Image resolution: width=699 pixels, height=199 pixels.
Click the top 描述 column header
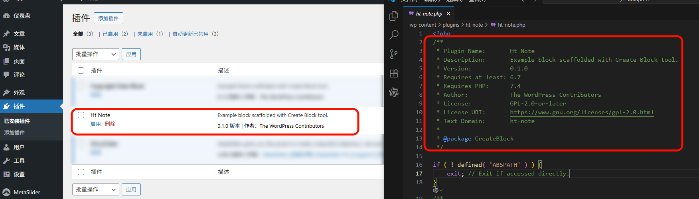pyautogui.click(x=223, y=70)
